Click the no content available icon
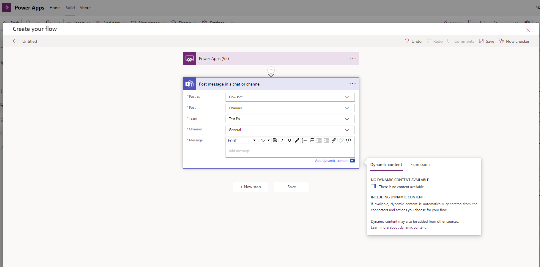 373,187
